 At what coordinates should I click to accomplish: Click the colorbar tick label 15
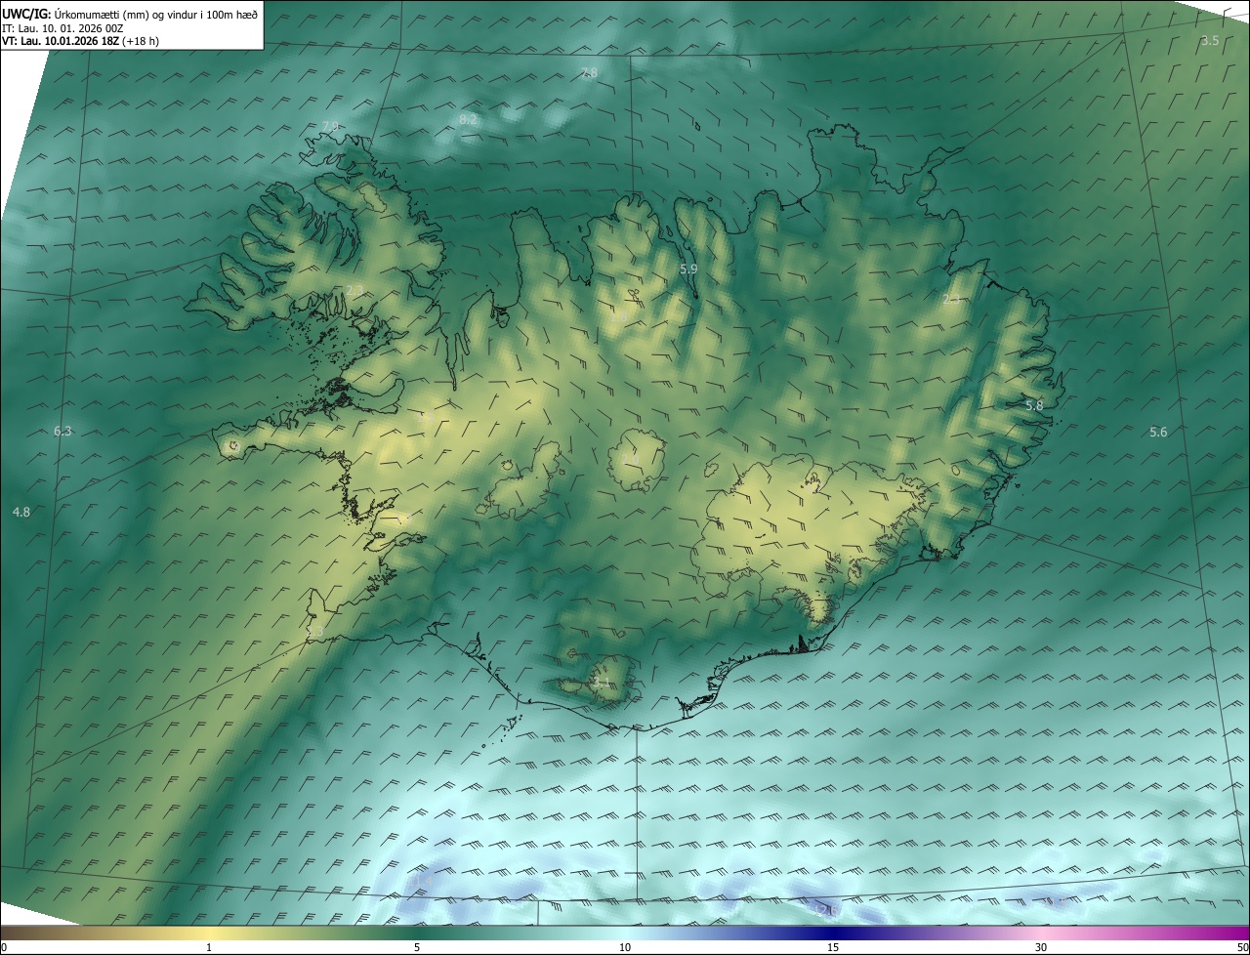point(833,947)
